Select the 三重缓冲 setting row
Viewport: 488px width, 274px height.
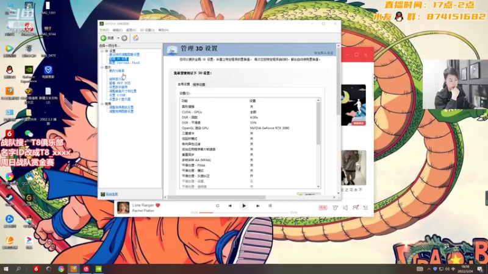248,133
